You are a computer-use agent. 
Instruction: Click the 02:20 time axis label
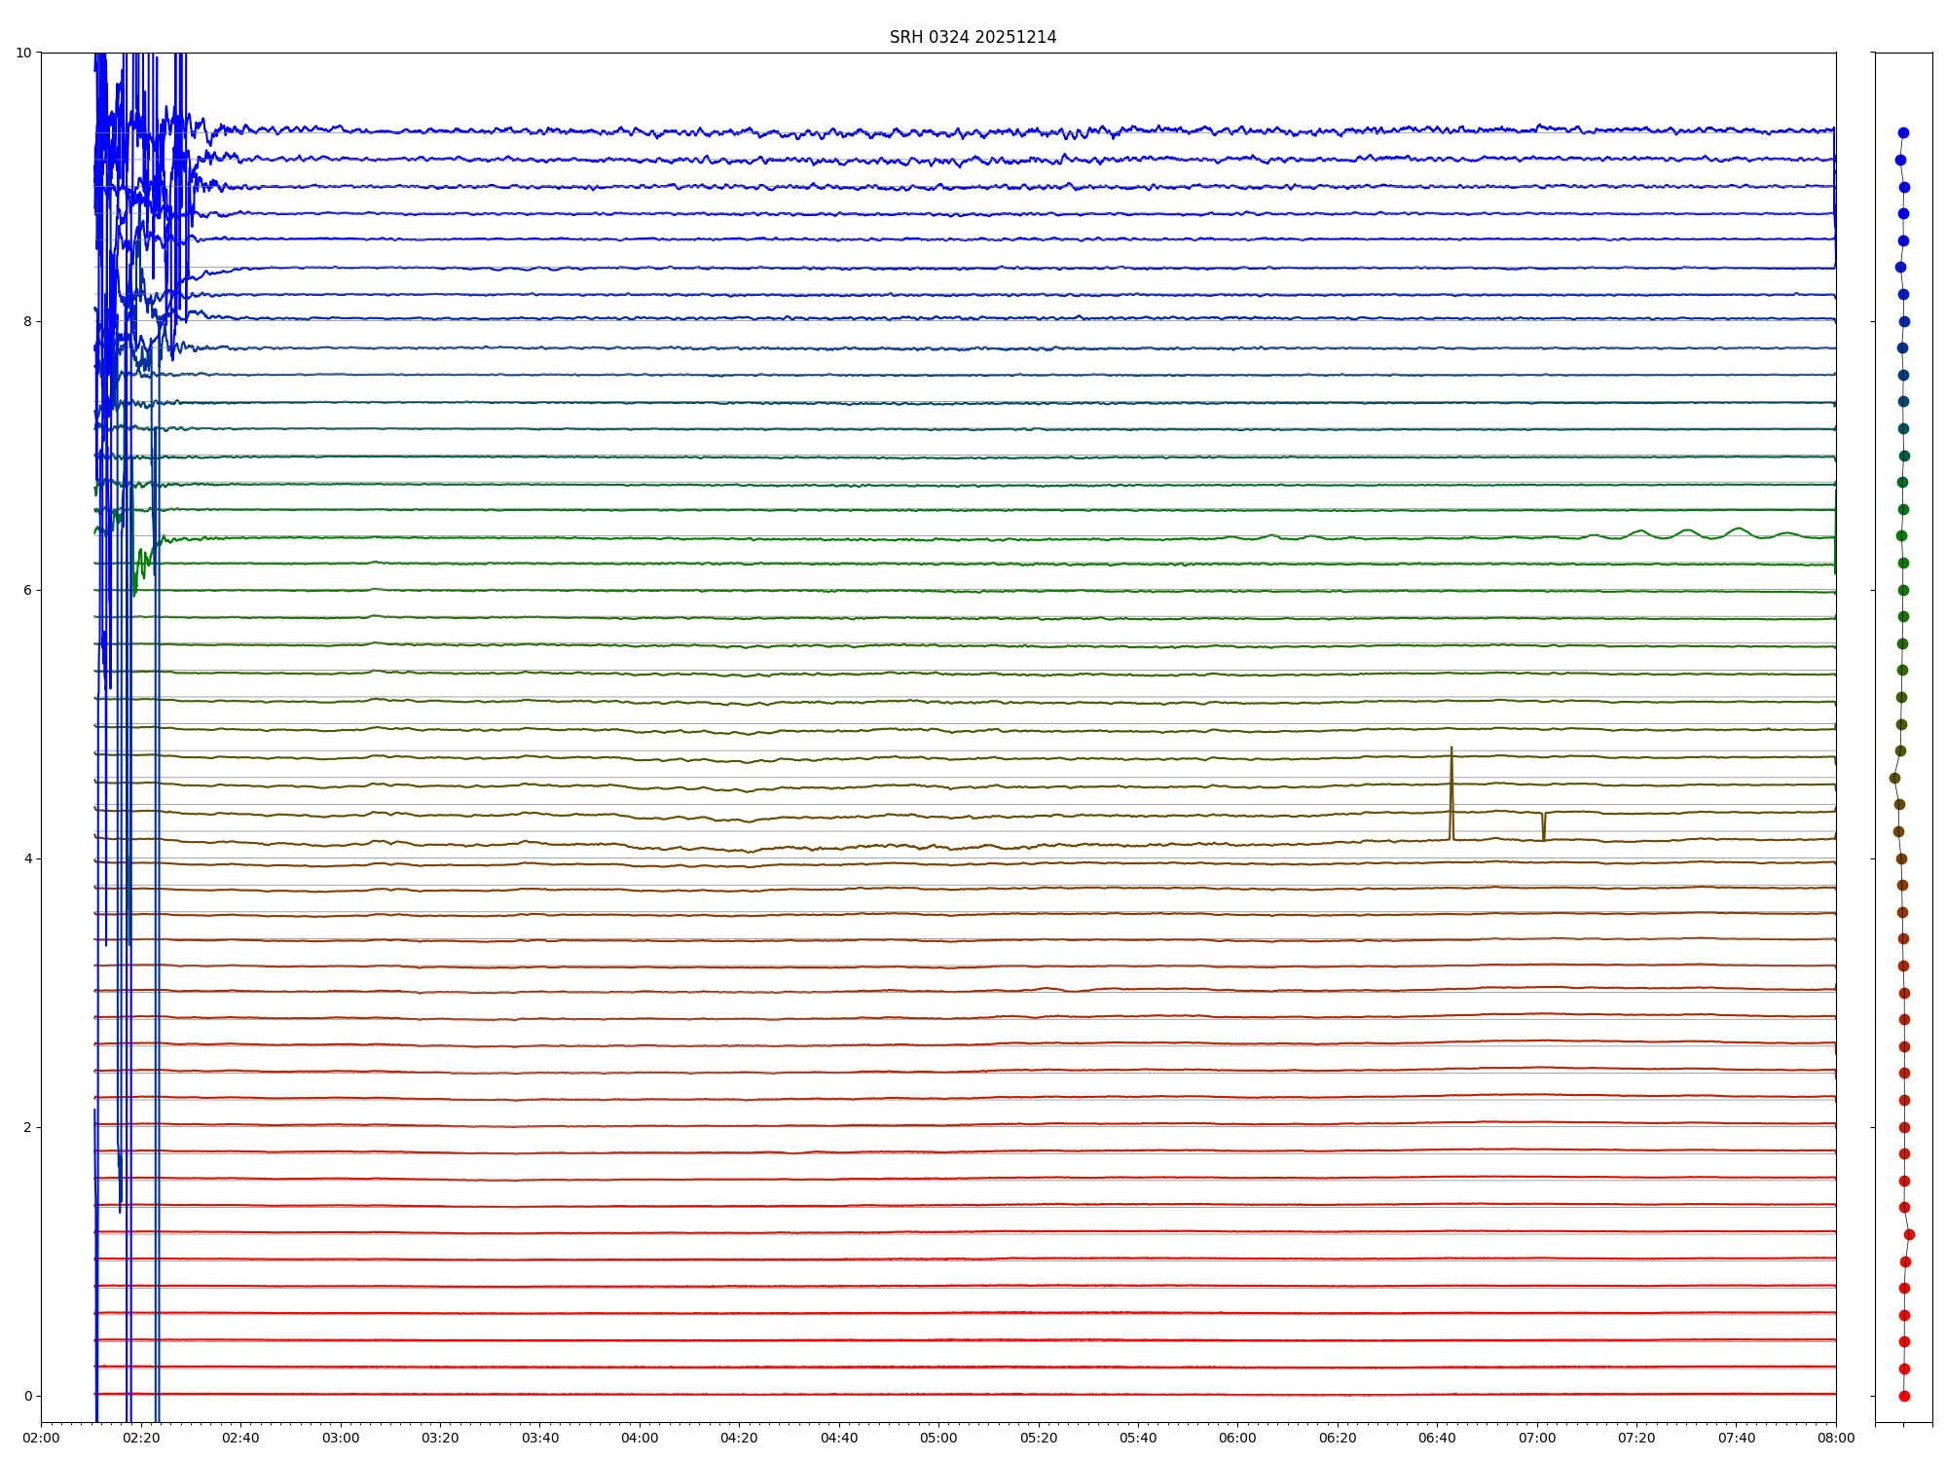[141, 1438]
